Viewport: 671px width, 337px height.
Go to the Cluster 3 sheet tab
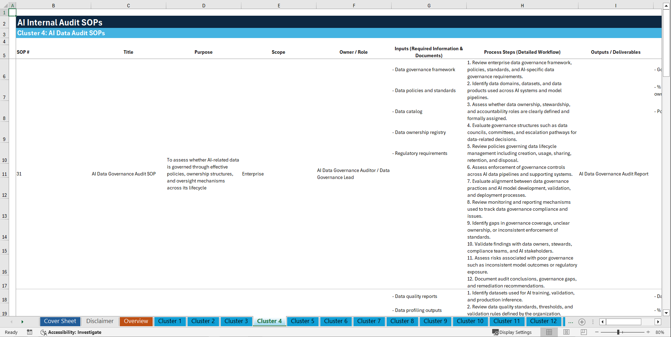click(236, 321)
